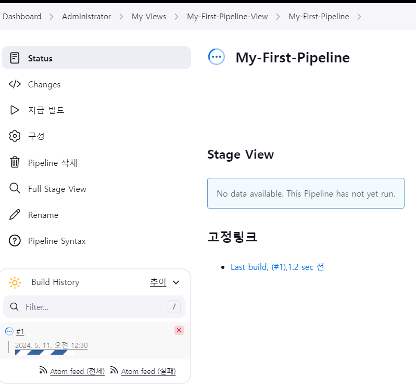Viewport: 416px width, 388px height.
Task: Click the build #1 progress bar
Action: pos(44,352)
